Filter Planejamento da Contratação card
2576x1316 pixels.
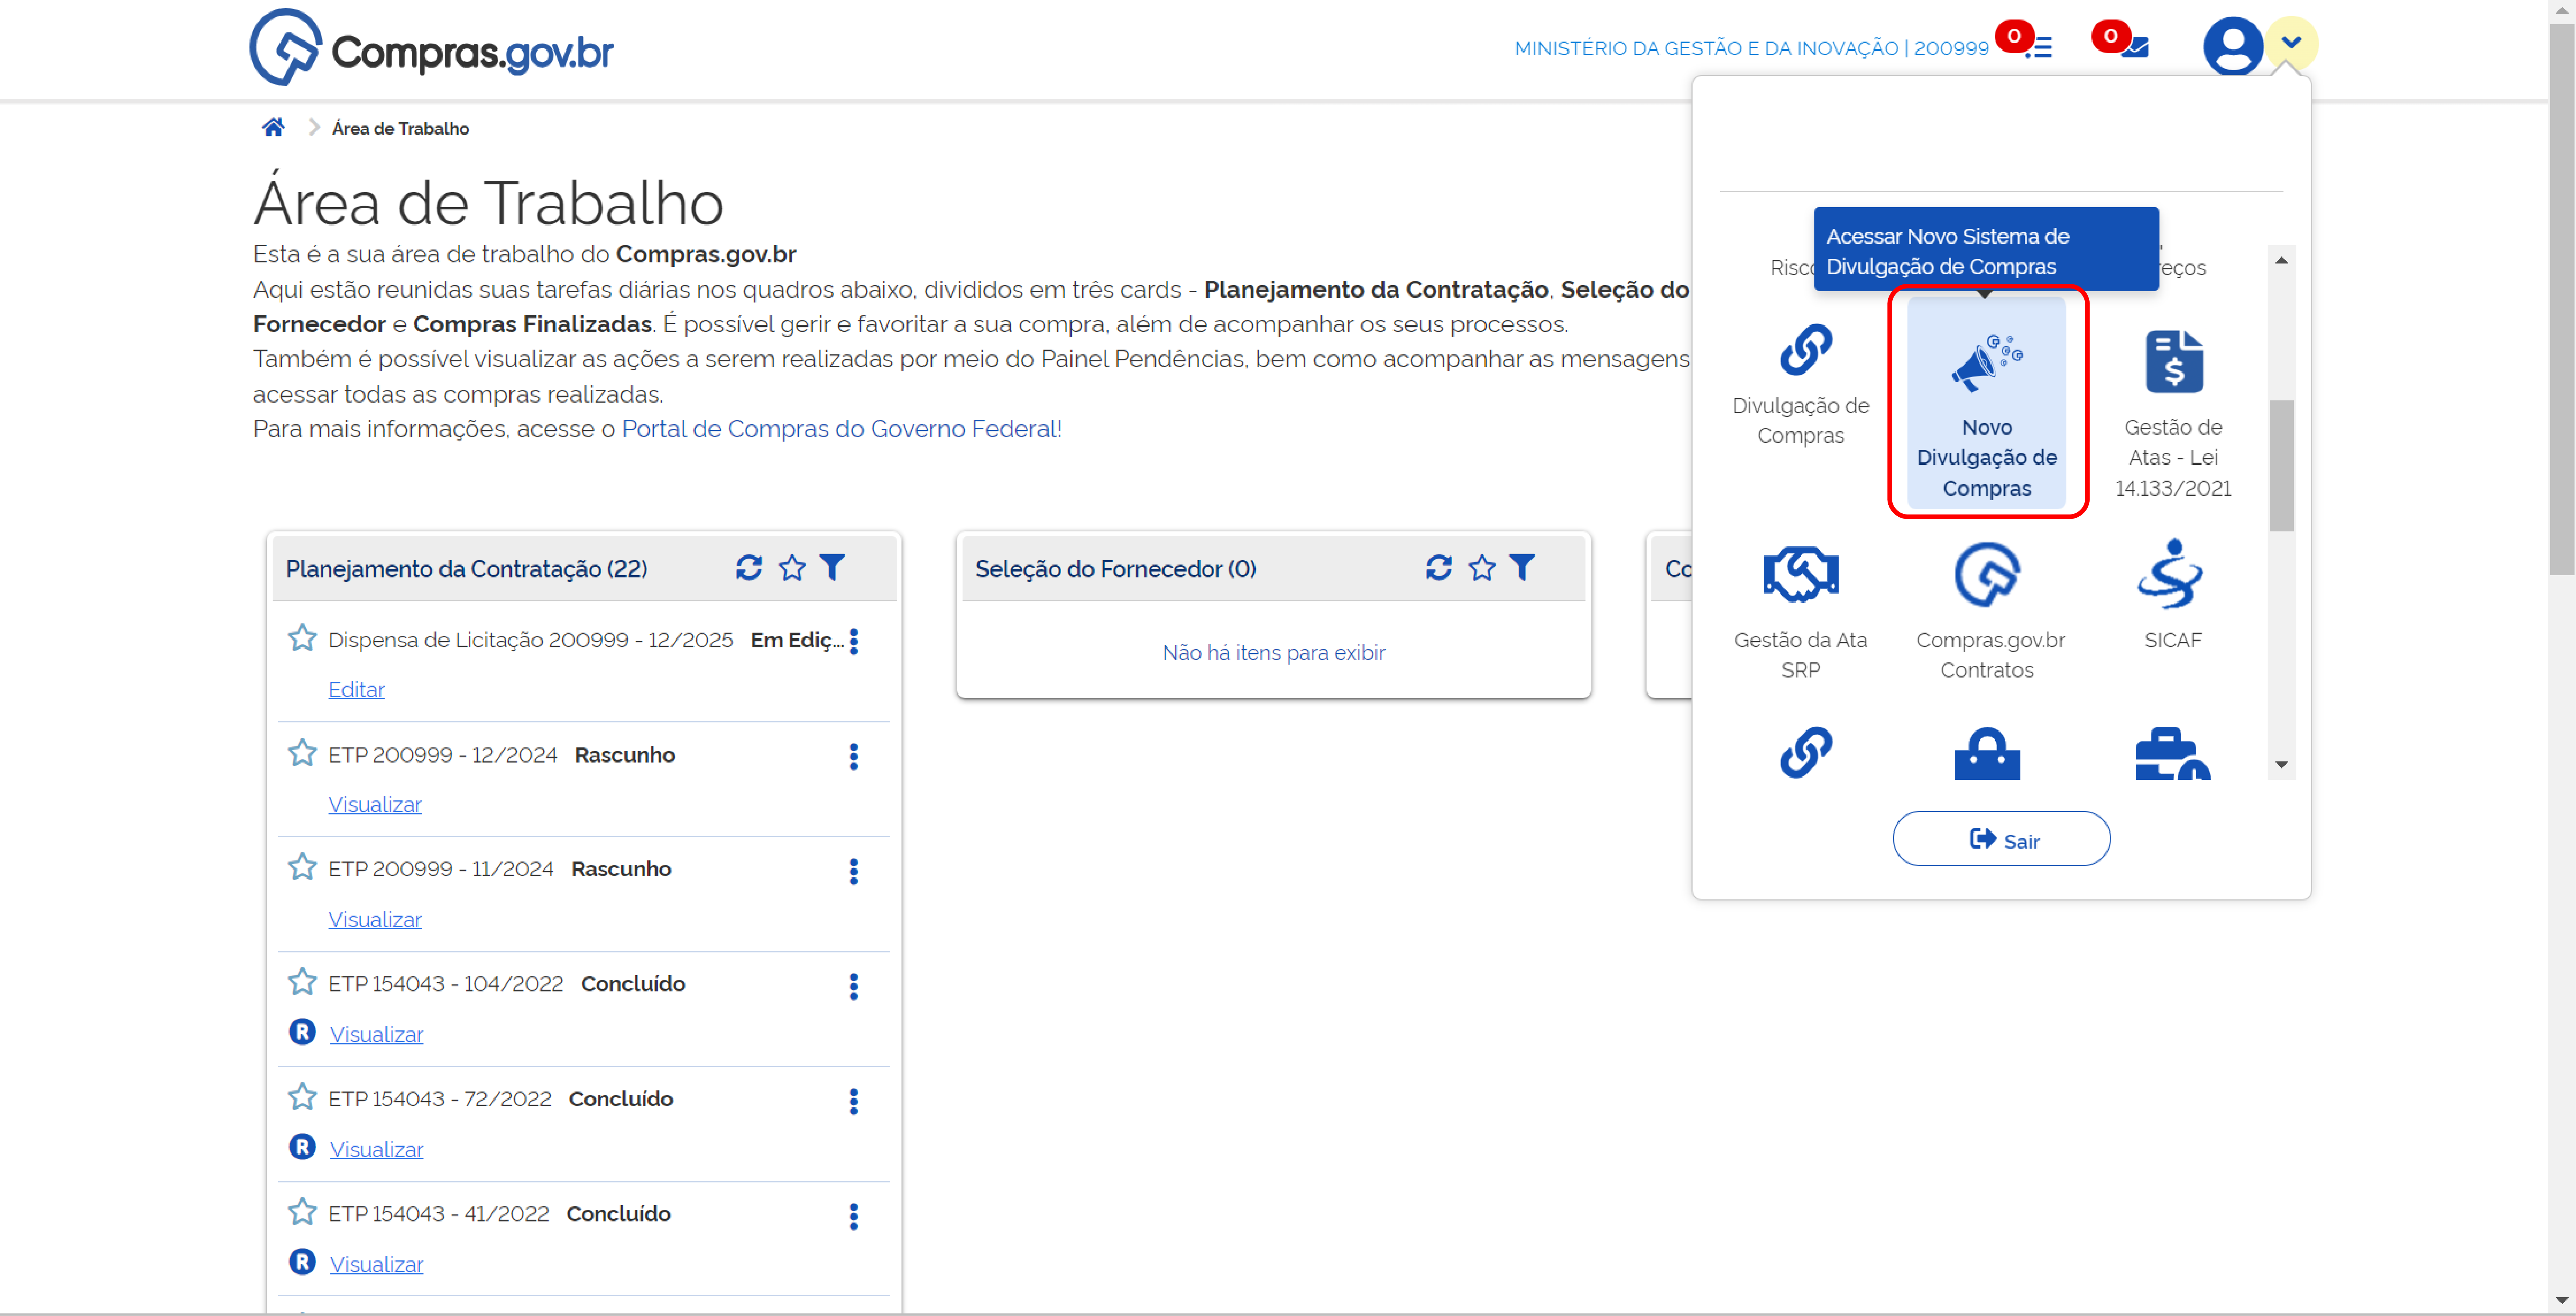(x=832, y=567)
